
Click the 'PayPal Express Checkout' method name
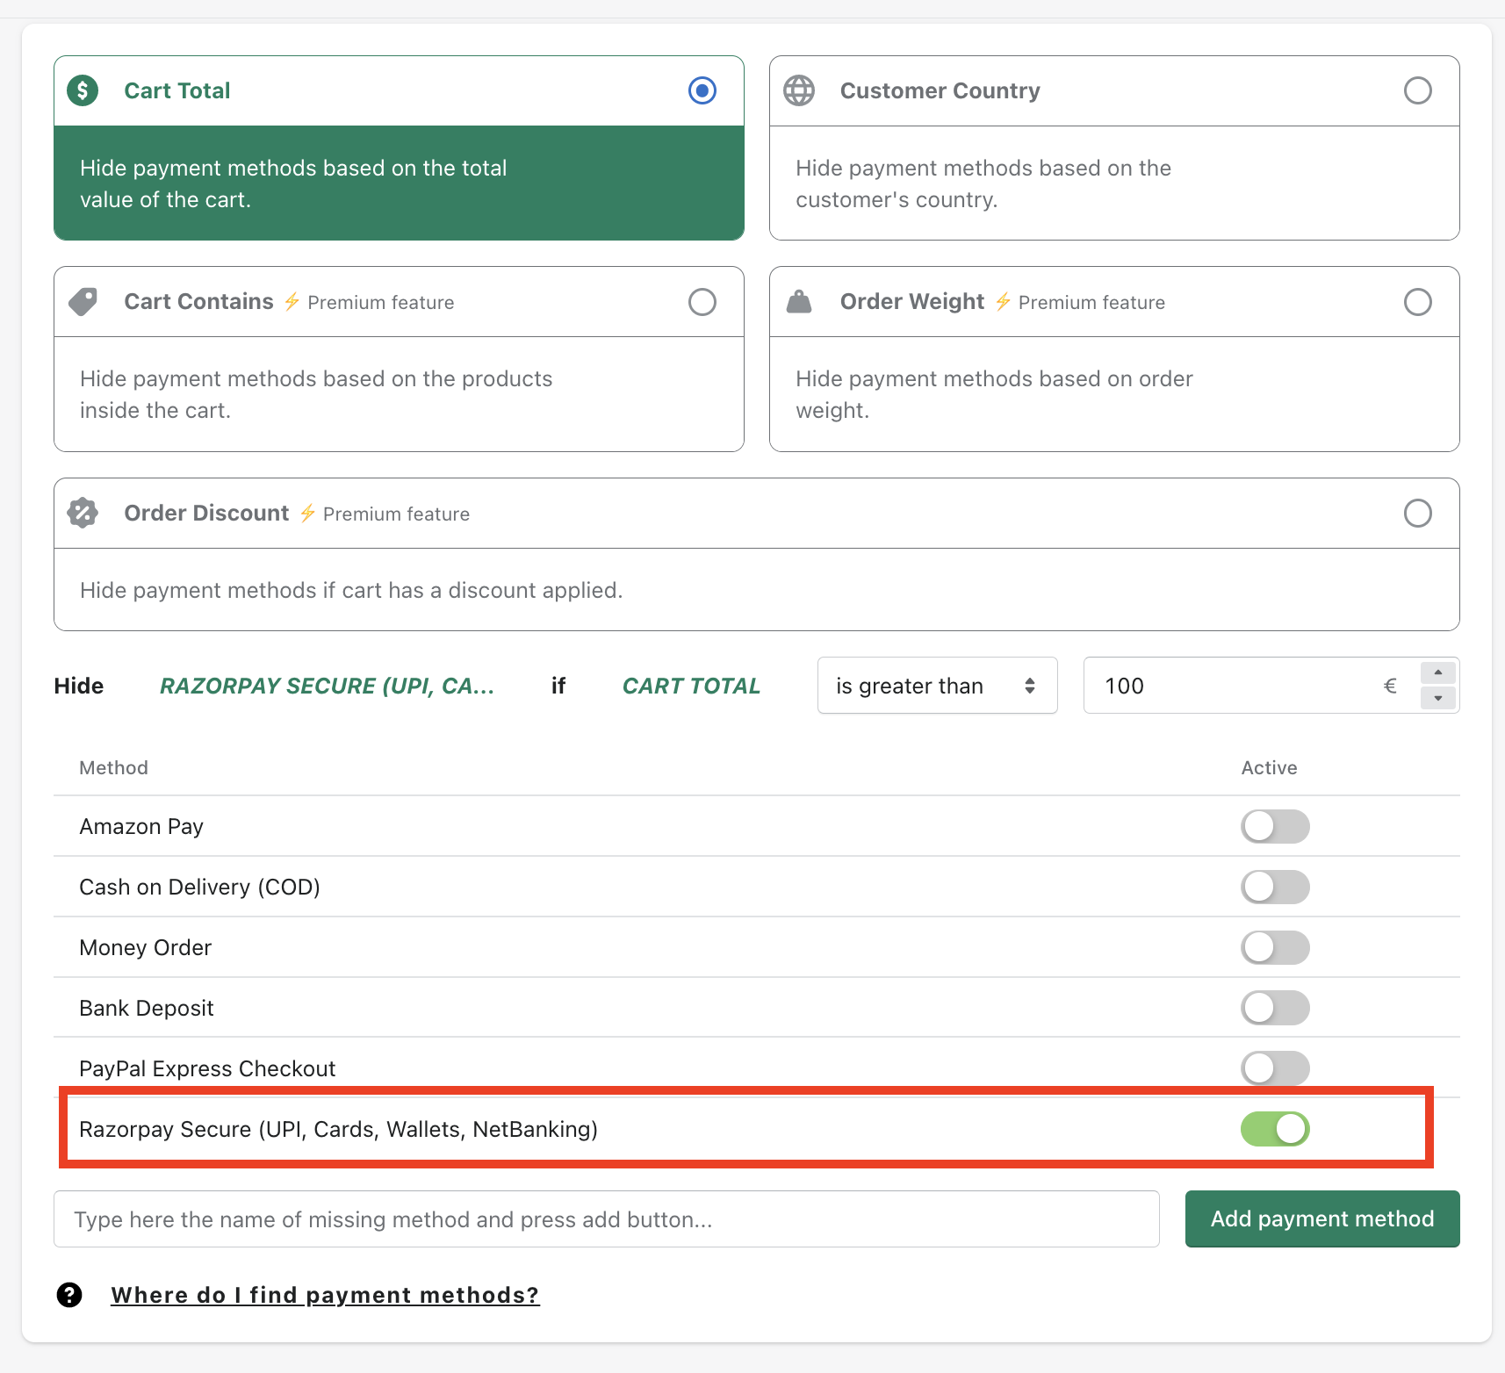207,1068
